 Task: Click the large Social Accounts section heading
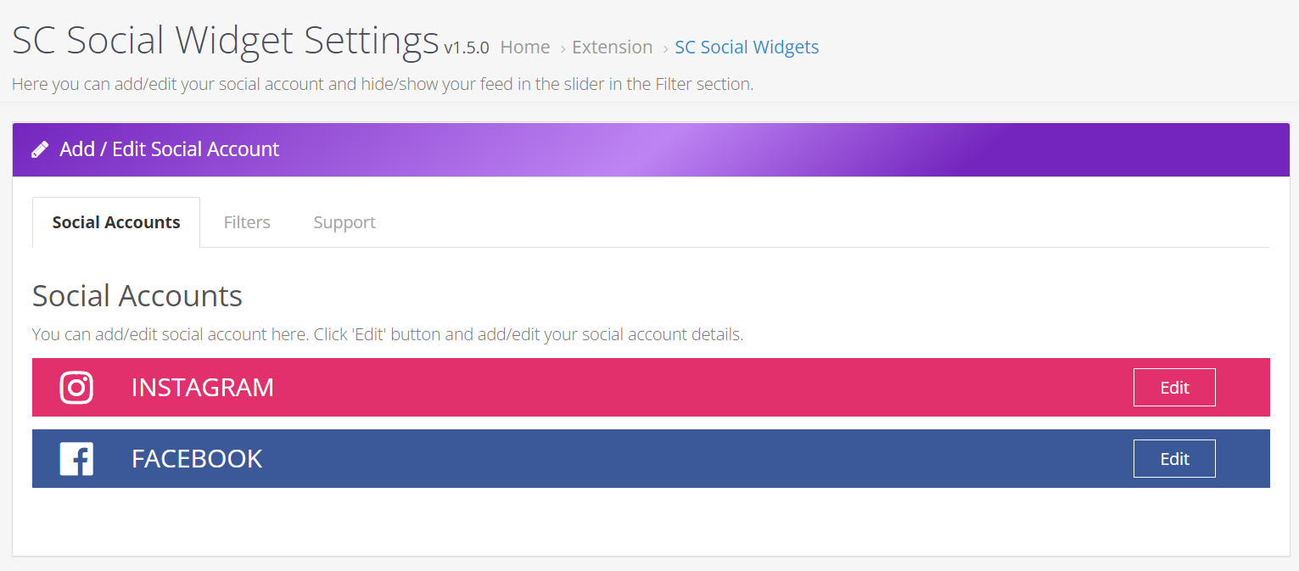tap(137, 296)
